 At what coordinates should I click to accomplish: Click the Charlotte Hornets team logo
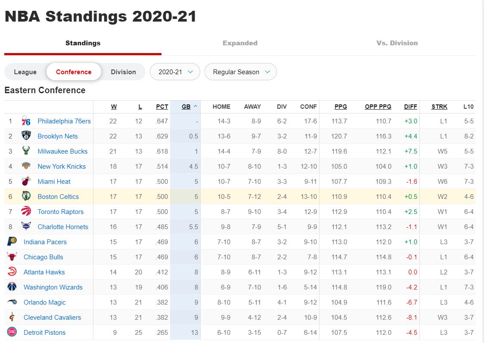(x=26, y=227)
